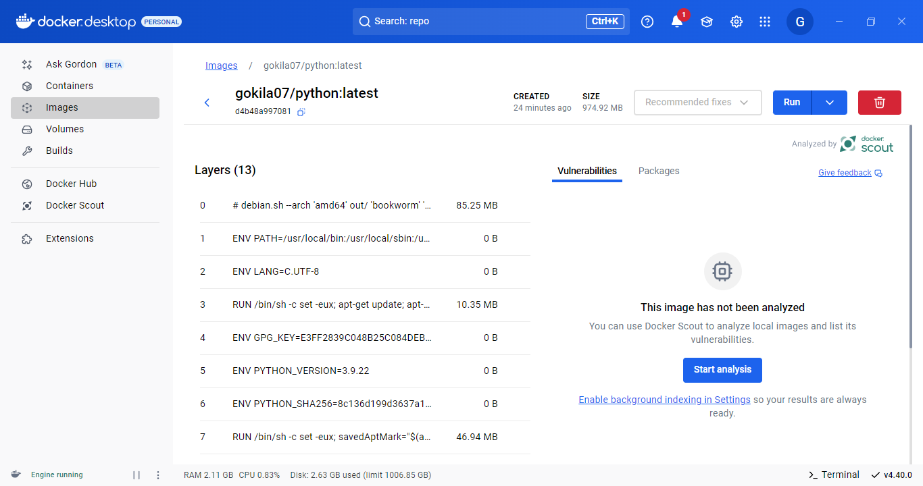
Task: Click the Docker Desktop whale logo
Action: [24, 21]
